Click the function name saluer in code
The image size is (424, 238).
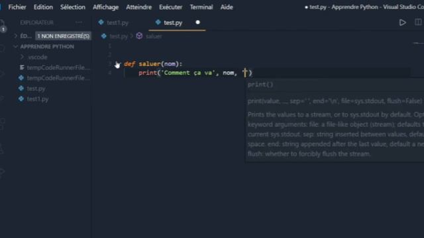[149, 64]
